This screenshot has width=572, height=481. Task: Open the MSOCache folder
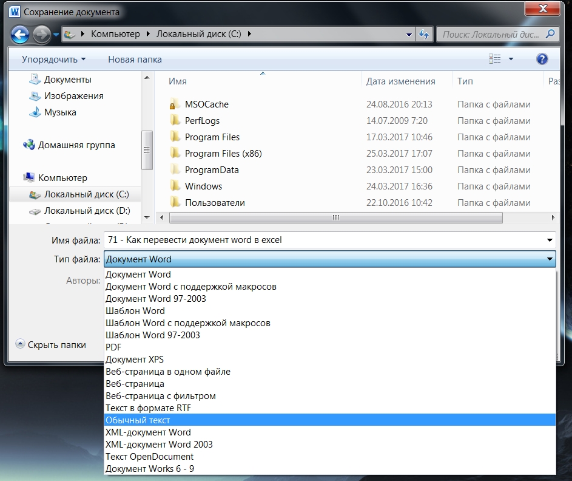(x=206, y=104)
